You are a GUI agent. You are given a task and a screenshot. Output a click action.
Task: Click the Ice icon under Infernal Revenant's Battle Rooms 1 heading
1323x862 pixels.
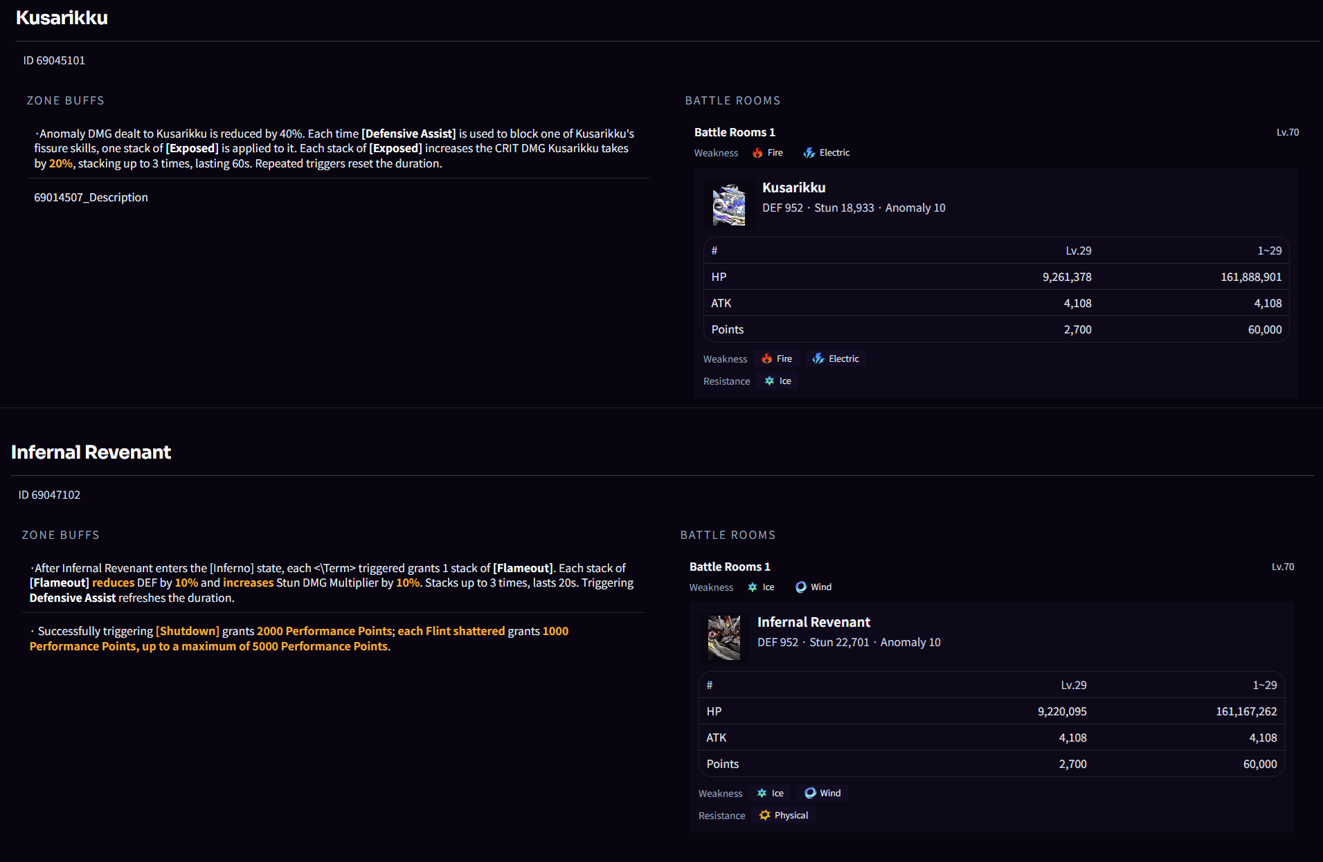pyautogui.click(x=753, y=587)
